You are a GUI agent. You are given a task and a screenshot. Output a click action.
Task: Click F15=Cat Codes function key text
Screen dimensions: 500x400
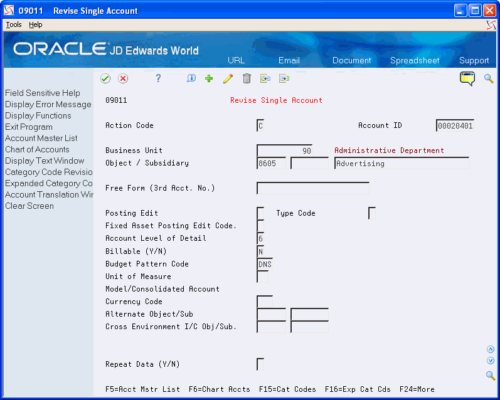[287, 389]
